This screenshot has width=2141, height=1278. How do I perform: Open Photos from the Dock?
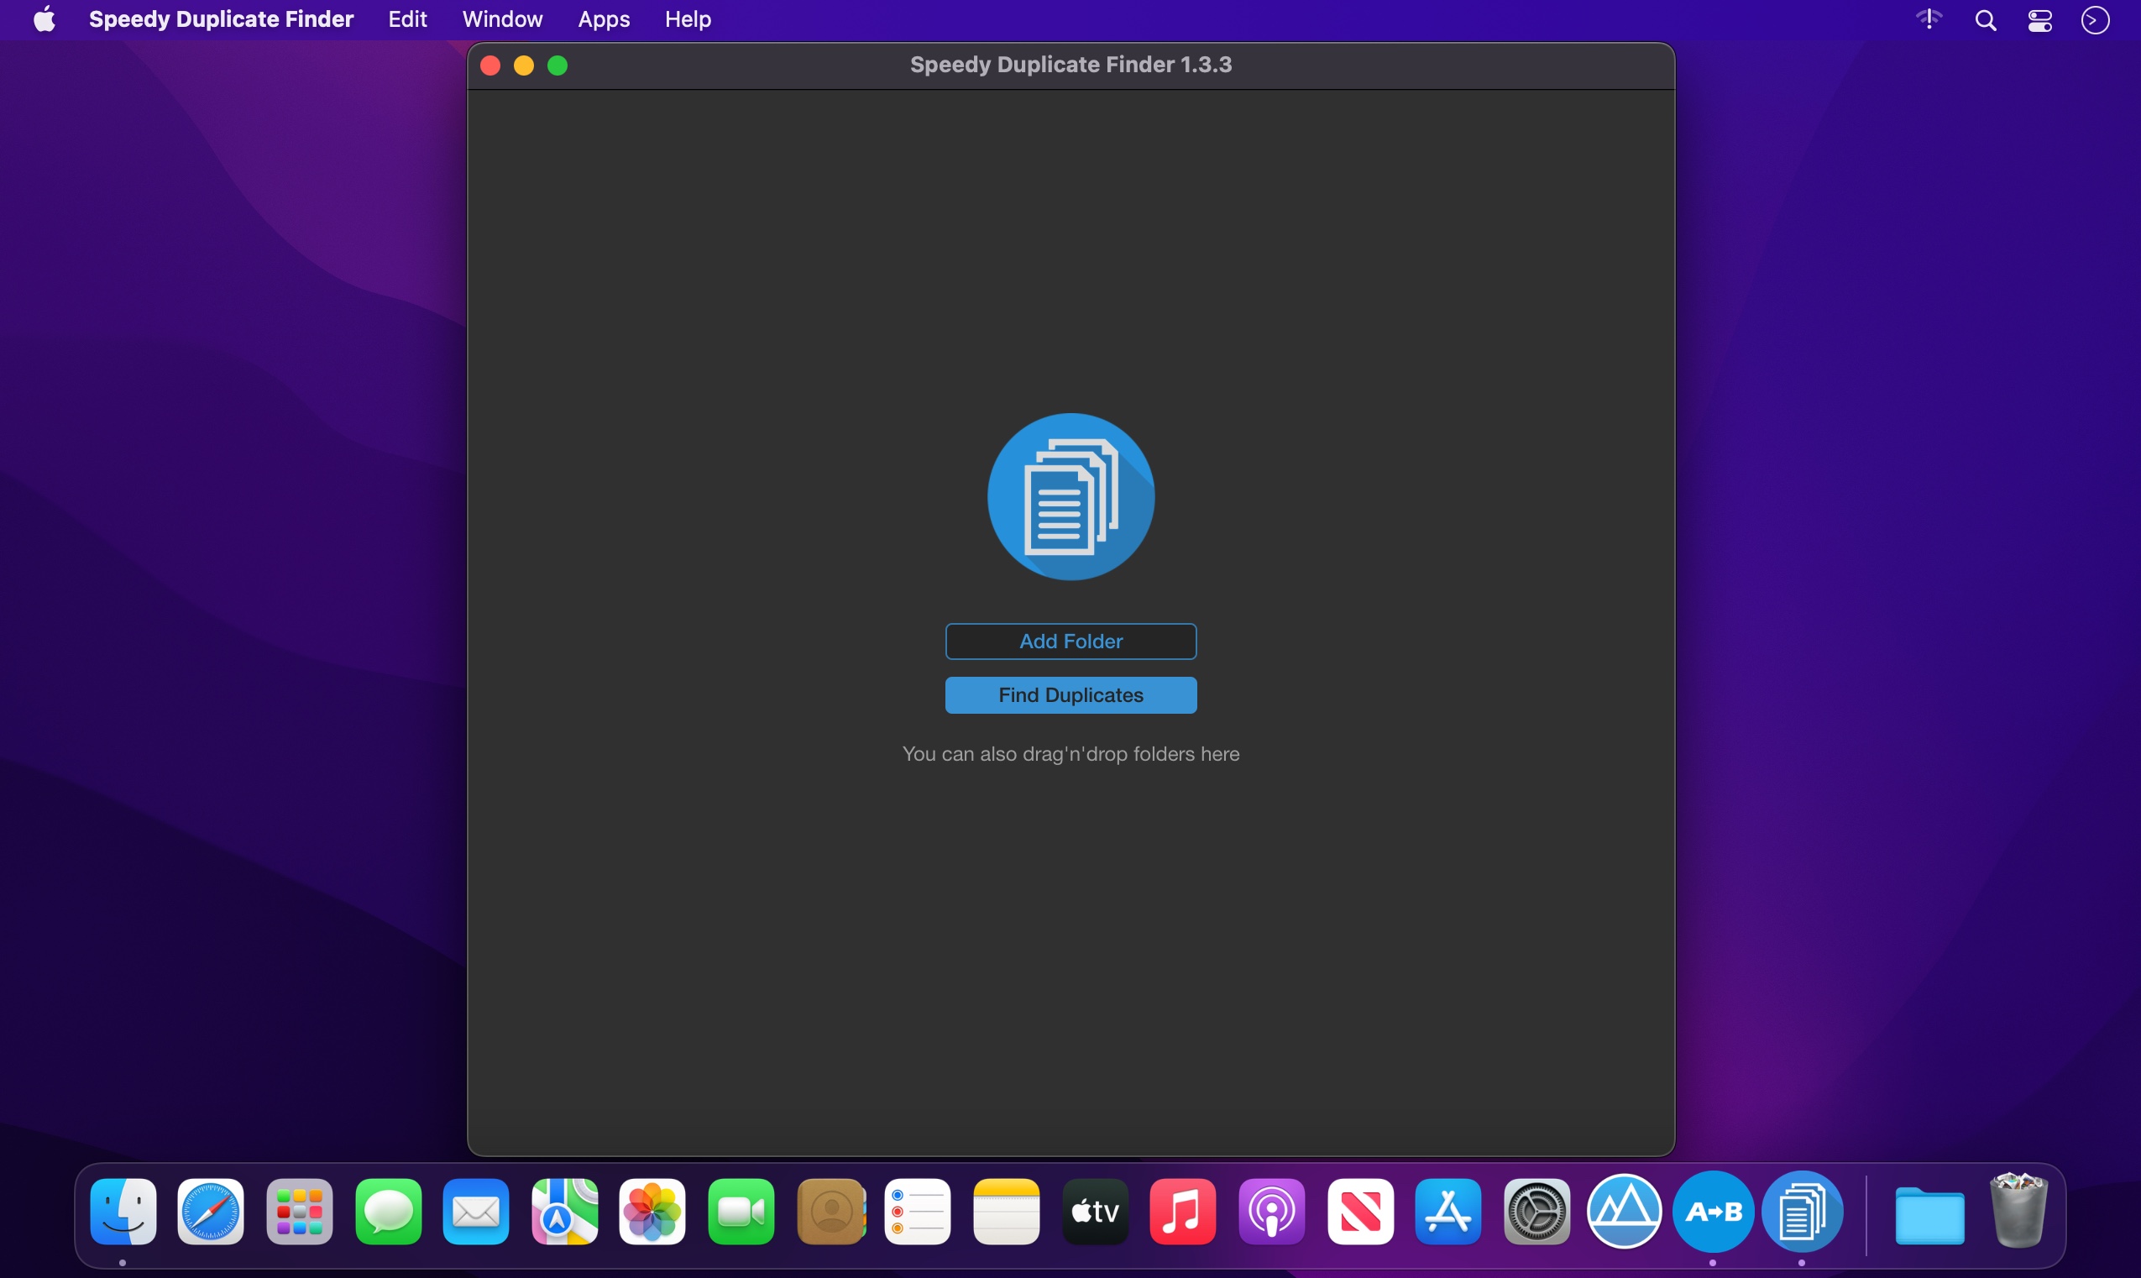[652, 1212]
